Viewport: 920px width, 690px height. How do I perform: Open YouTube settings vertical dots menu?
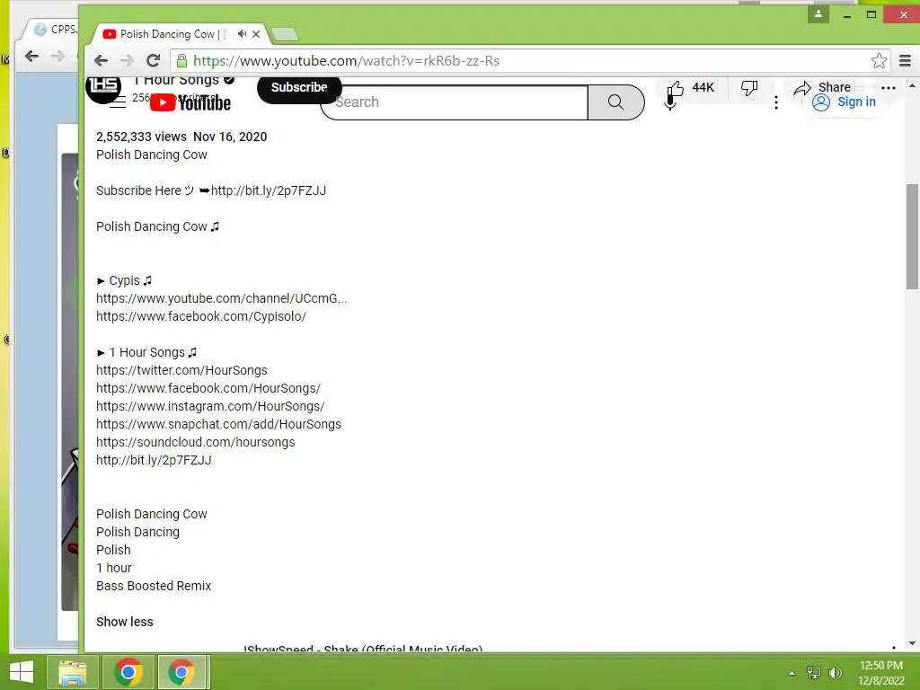point(776,102)
